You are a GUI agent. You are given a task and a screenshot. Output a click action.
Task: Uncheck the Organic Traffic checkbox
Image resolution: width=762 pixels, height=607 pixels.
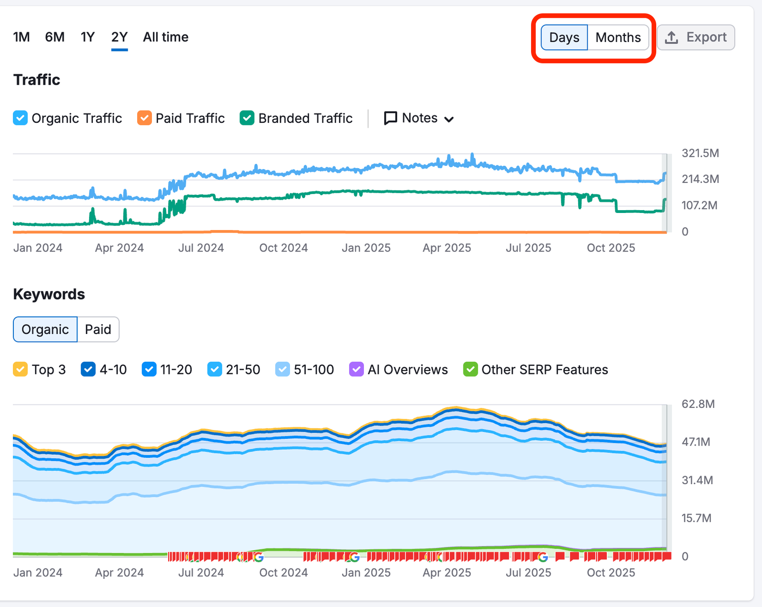[x=20, y=118]
